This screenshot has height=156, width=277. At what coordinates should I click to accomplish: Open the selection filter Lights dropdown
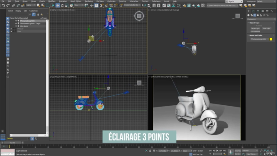click(x=31, y=5)
